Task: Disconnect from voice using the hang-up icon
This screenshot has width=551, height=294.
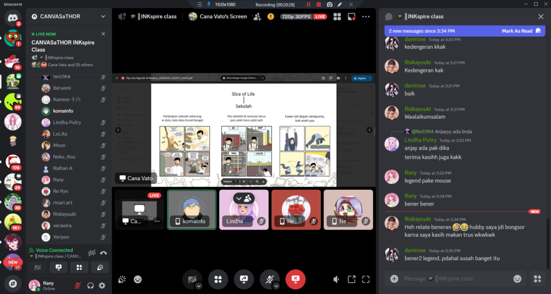Action: 103,253
